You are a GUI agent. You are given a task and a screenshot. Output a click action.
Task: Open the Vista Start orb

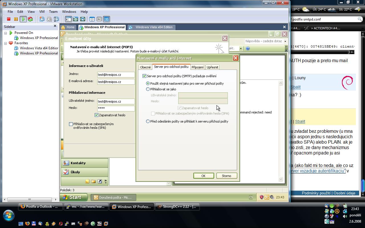(9, 215)
